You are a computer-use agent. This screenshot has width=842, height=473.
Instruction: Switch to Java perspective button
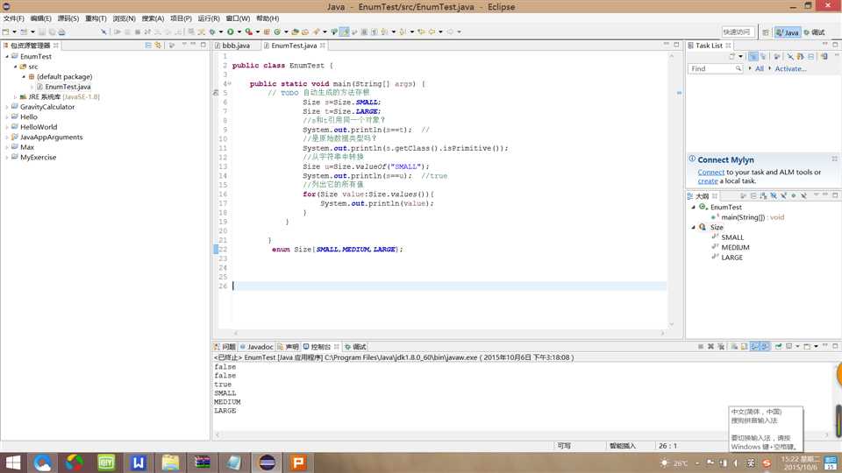click(788, 32)
